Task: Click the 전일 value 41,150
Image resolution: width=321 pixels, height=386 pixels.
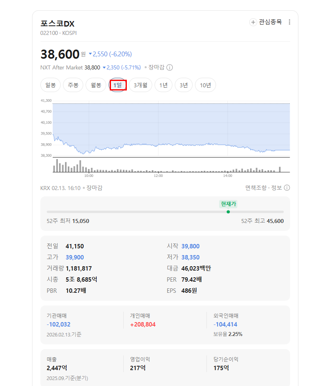Action: [x=75, y=246]
